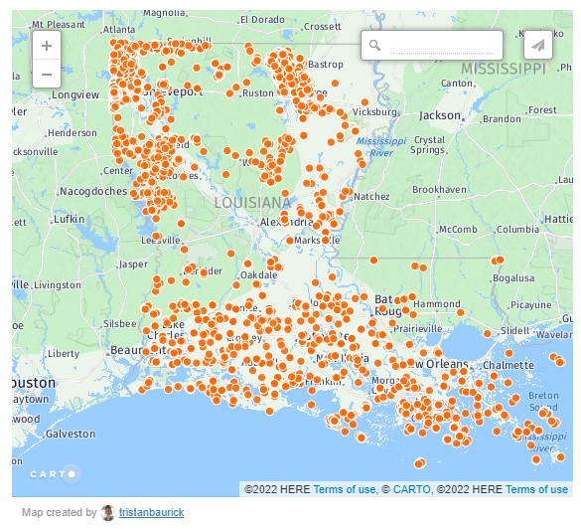Click the Columbia city label

pyautogui.click(x=517, y=230)
